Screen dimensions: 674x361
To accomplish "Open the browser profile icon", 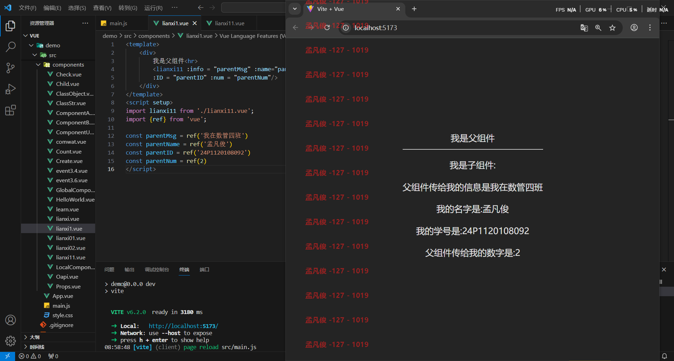I will coord(634,28).
